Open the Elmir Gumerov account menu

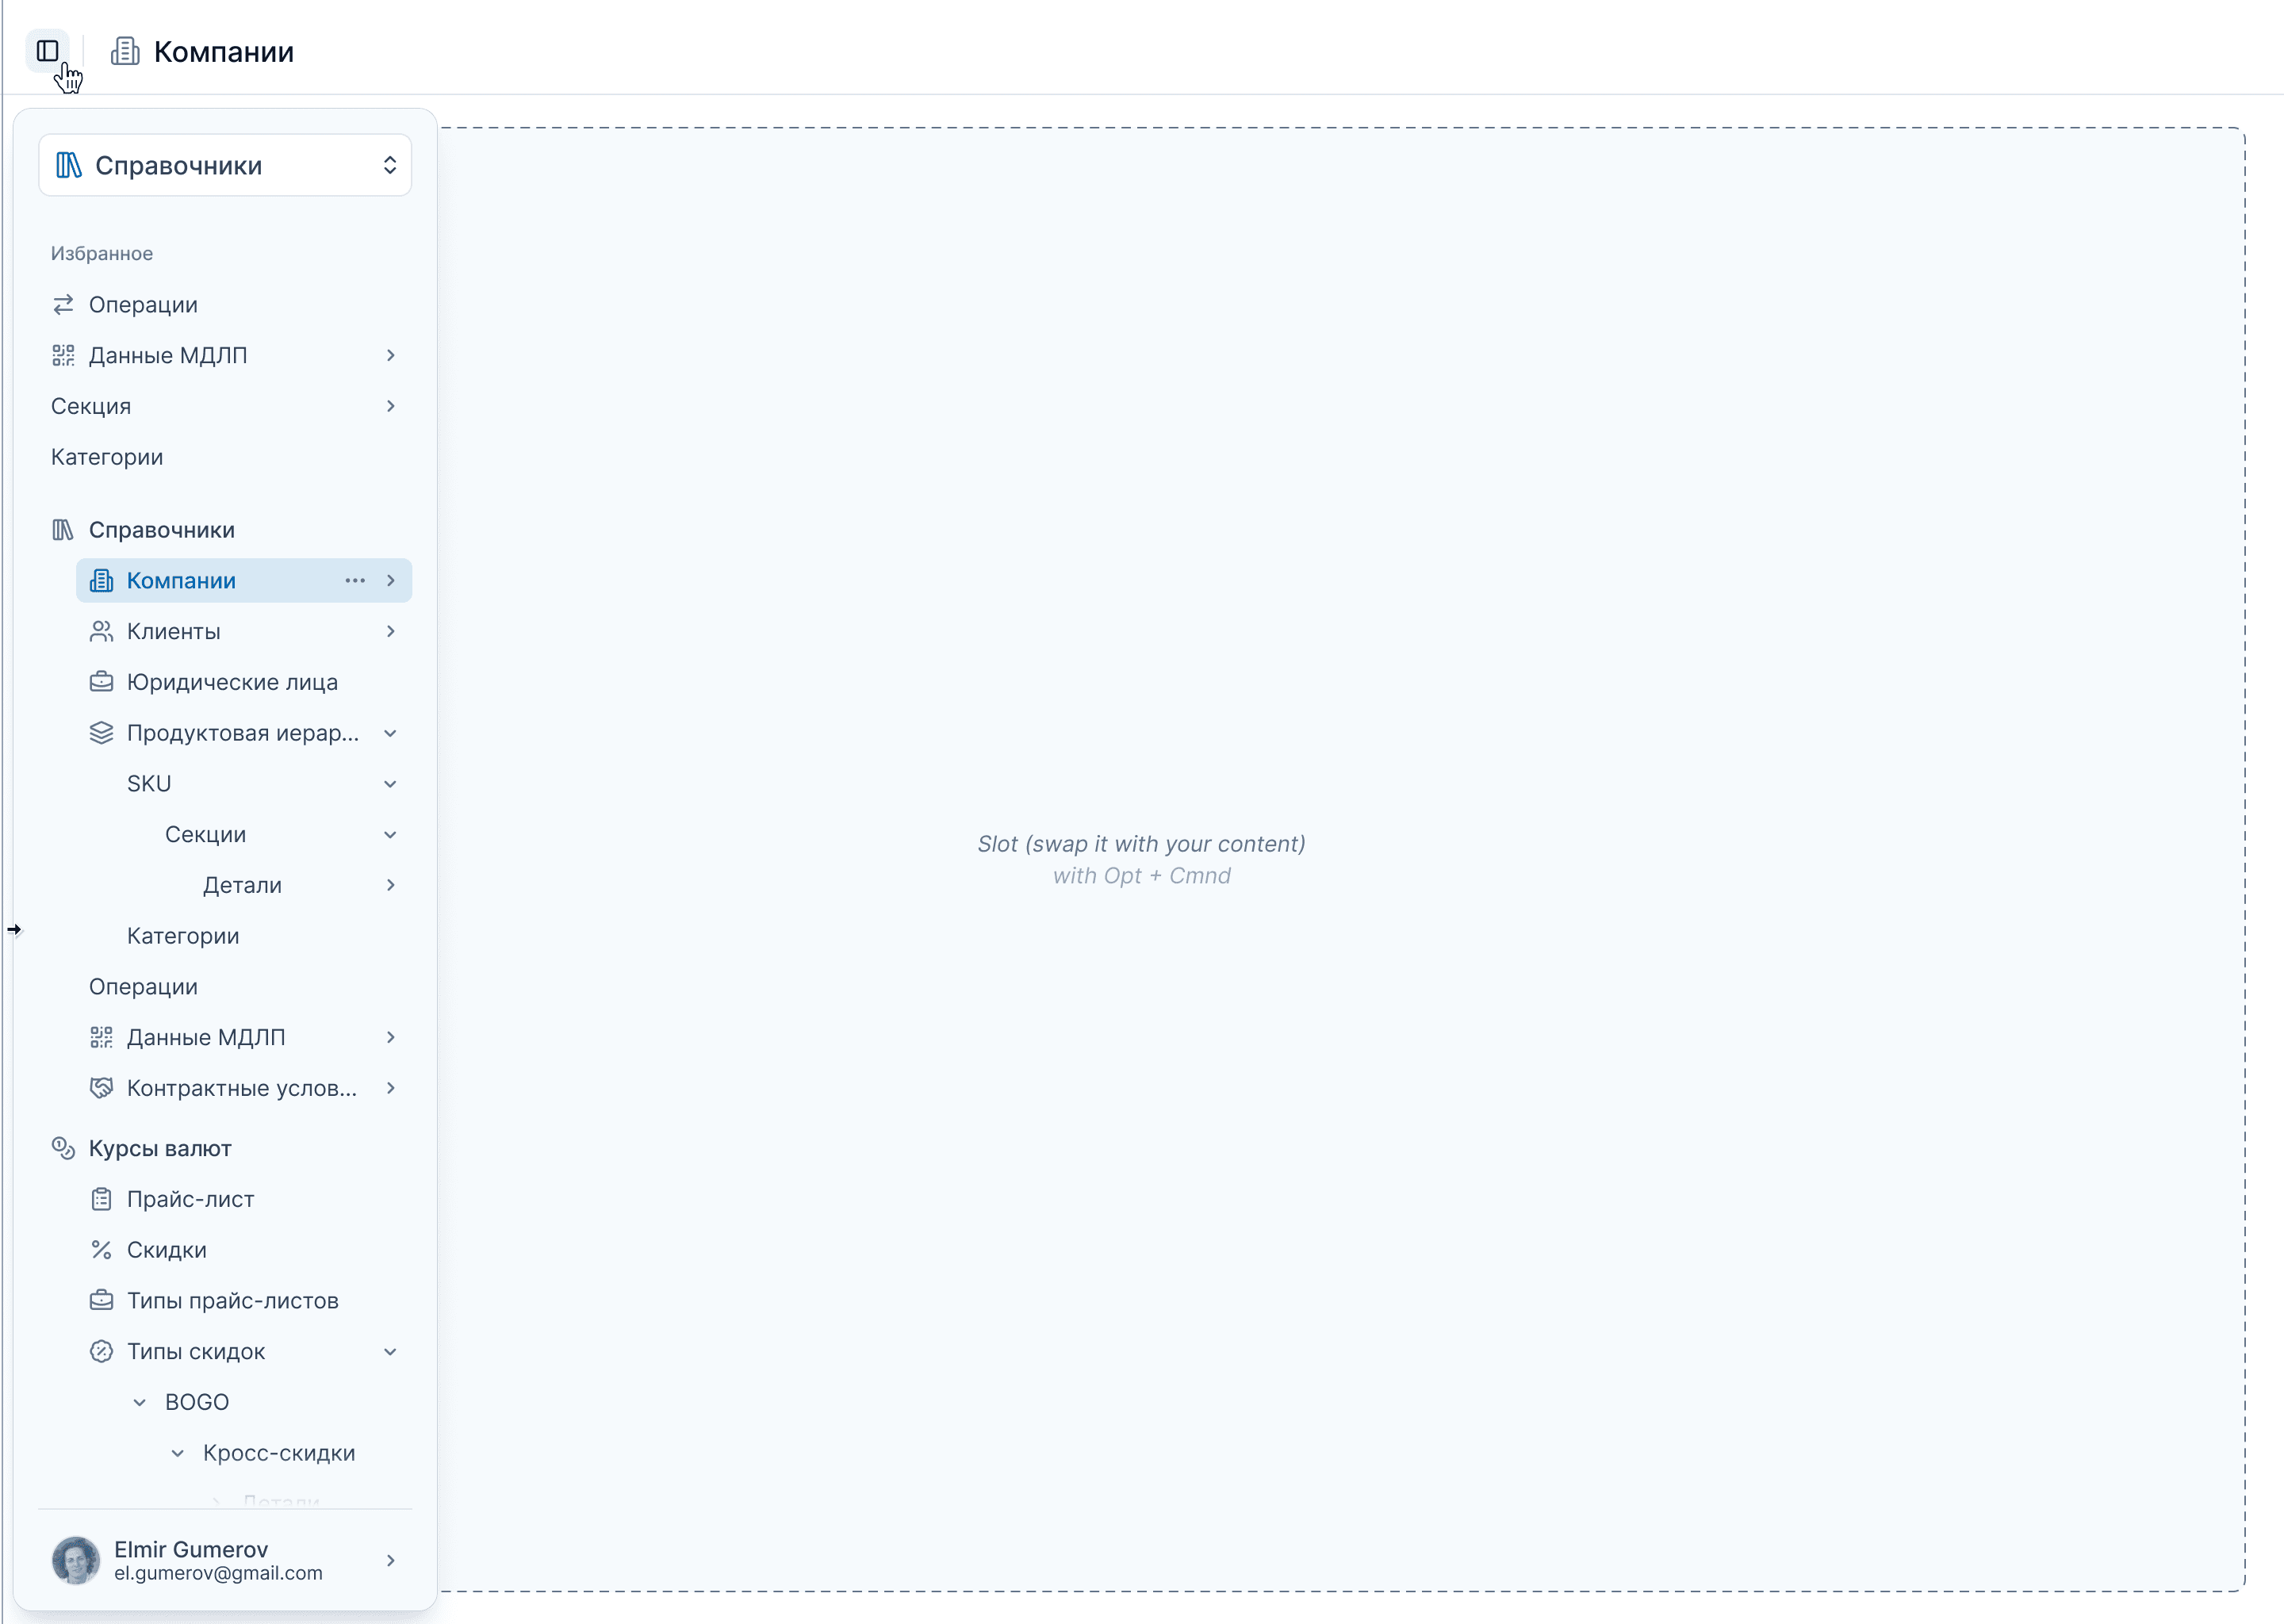pyautogui.click(x=225, y=1560)
